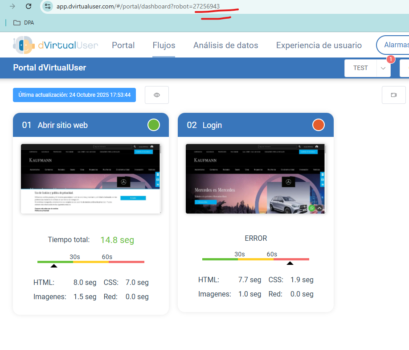
Task: Open the 02 Login card header
Action: (256, 125)
